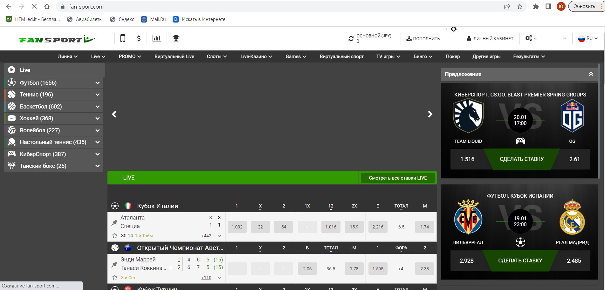Select odds 1.032 for Atalanta win

(x=237, y=227)
